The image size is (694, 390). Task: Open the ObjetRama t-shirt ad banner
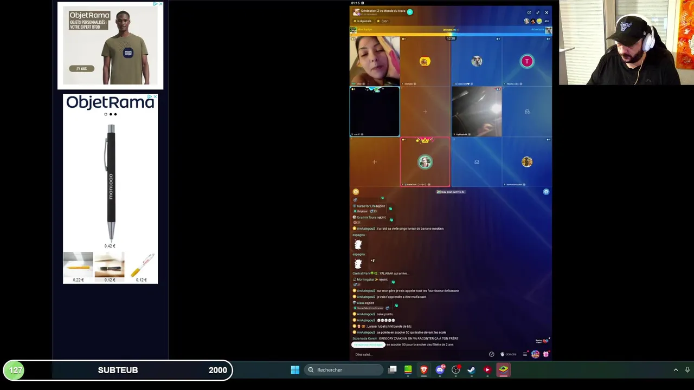point(110,45)
